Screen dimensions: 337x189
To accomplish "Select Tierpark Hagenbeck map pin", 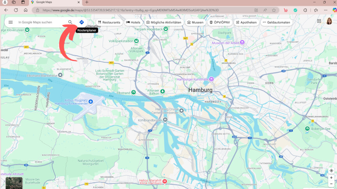I will [166, 29].
